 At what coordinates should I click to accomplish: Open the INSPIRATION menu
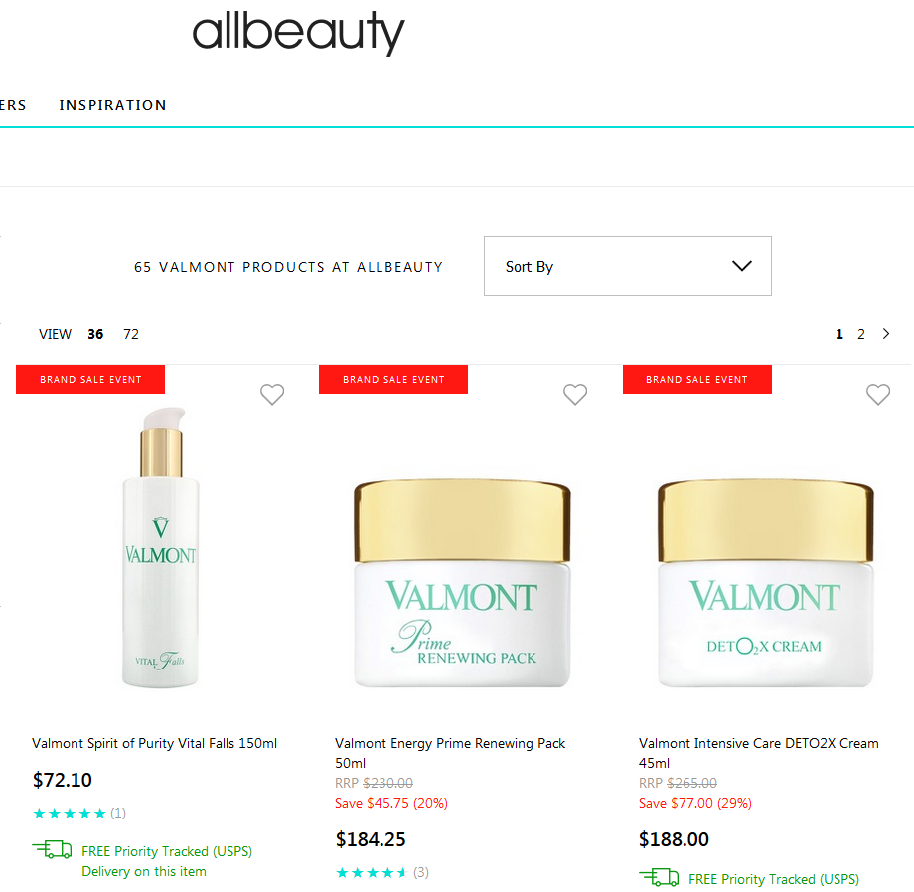(x=112, y=105)
